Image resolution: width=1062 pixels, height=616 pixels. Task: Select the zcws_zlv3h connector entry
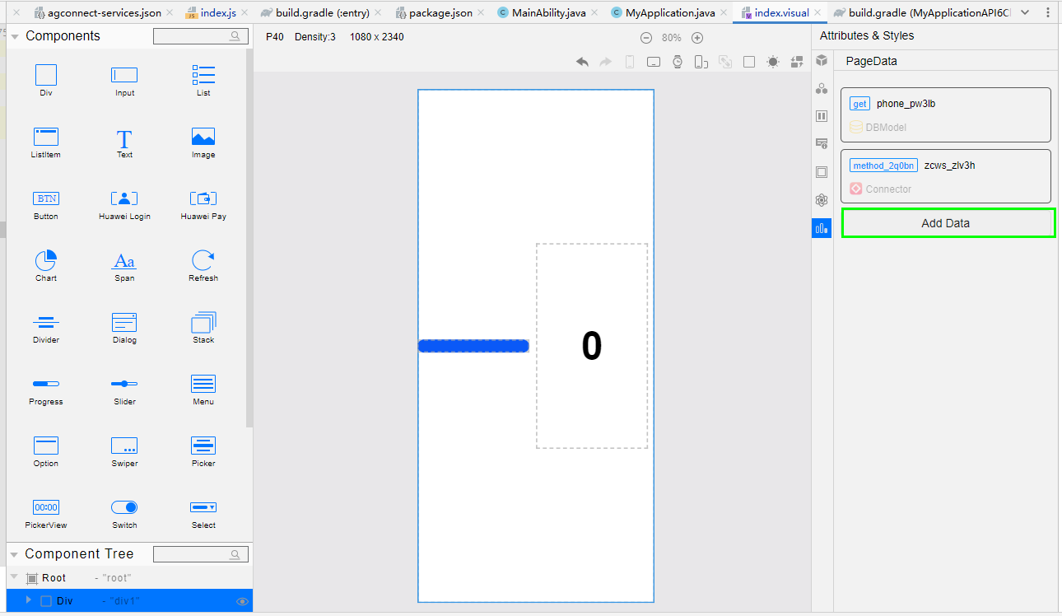click(946, 176)
